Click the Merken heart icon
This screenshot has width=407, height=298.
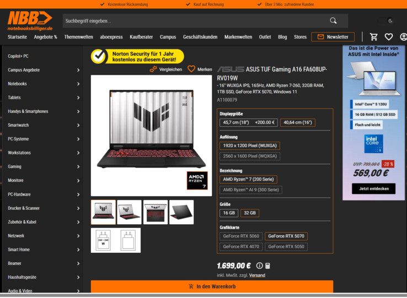pos(191,69)
